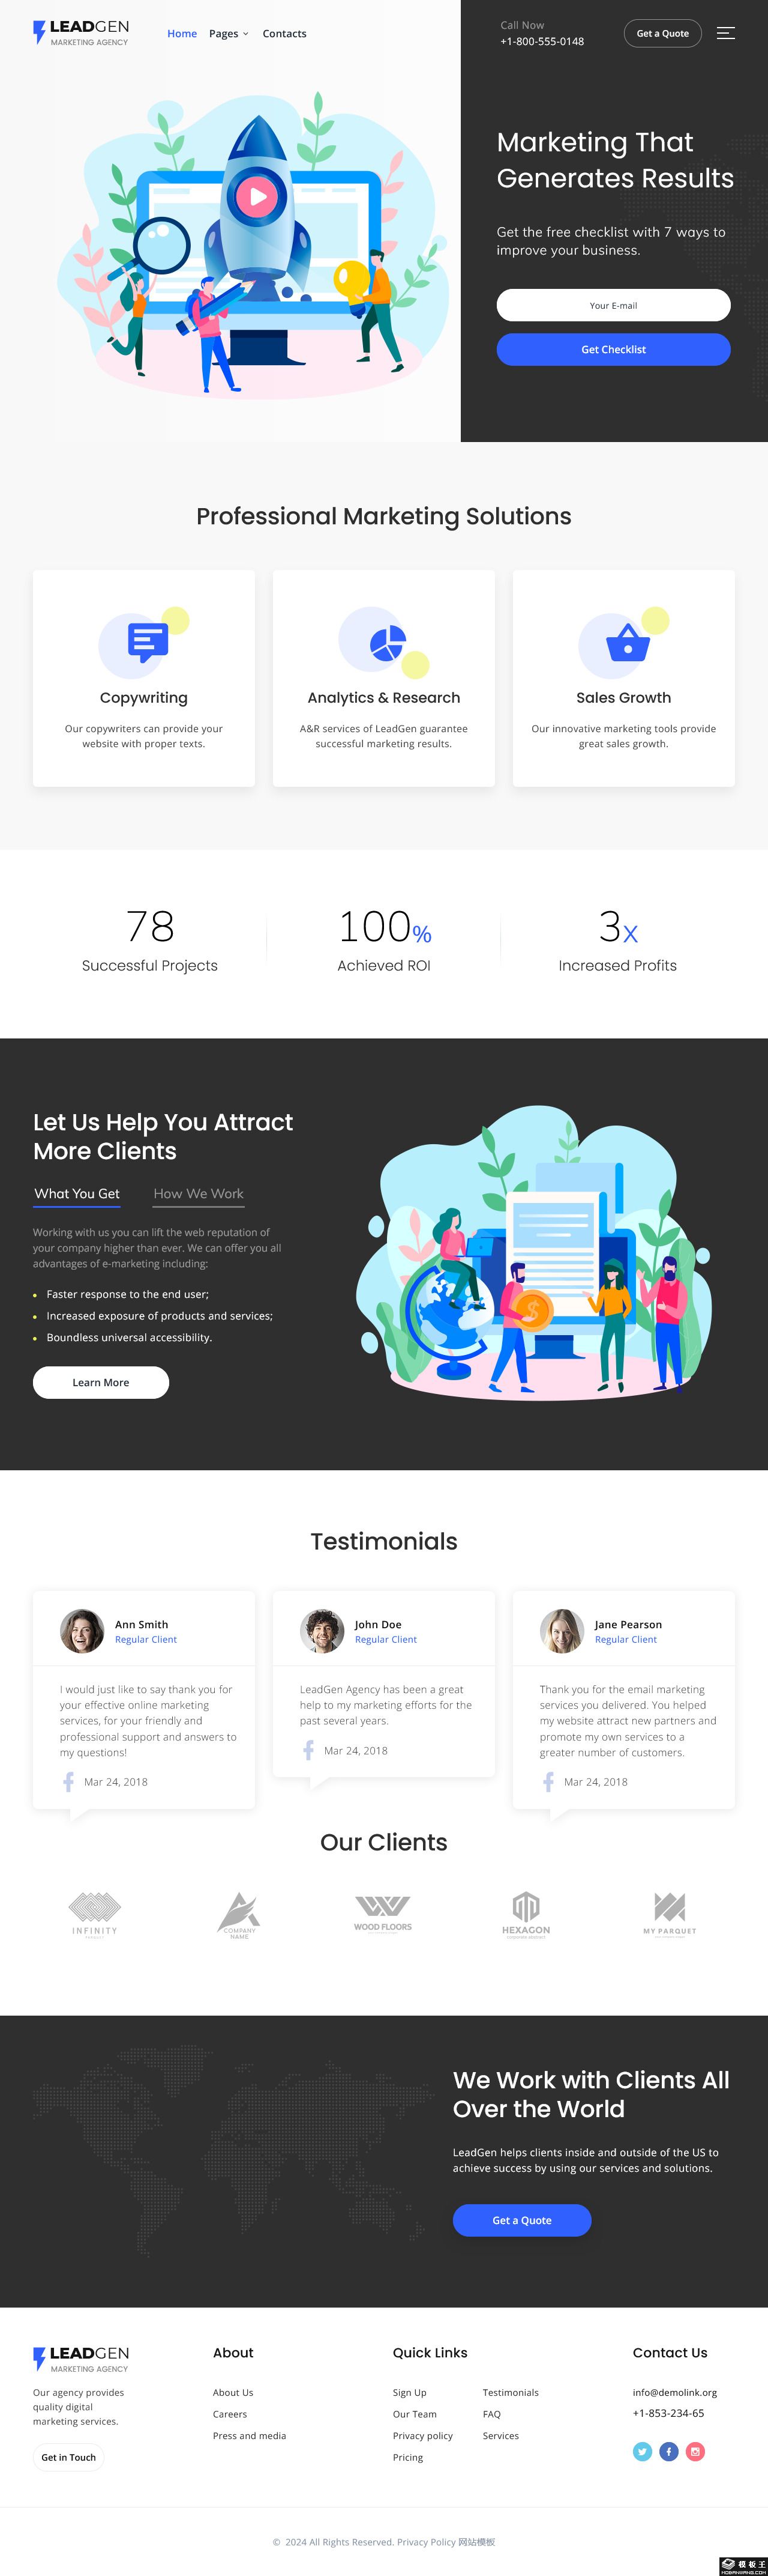Click the Copywriting chat bubble icon

click(147, 642)
